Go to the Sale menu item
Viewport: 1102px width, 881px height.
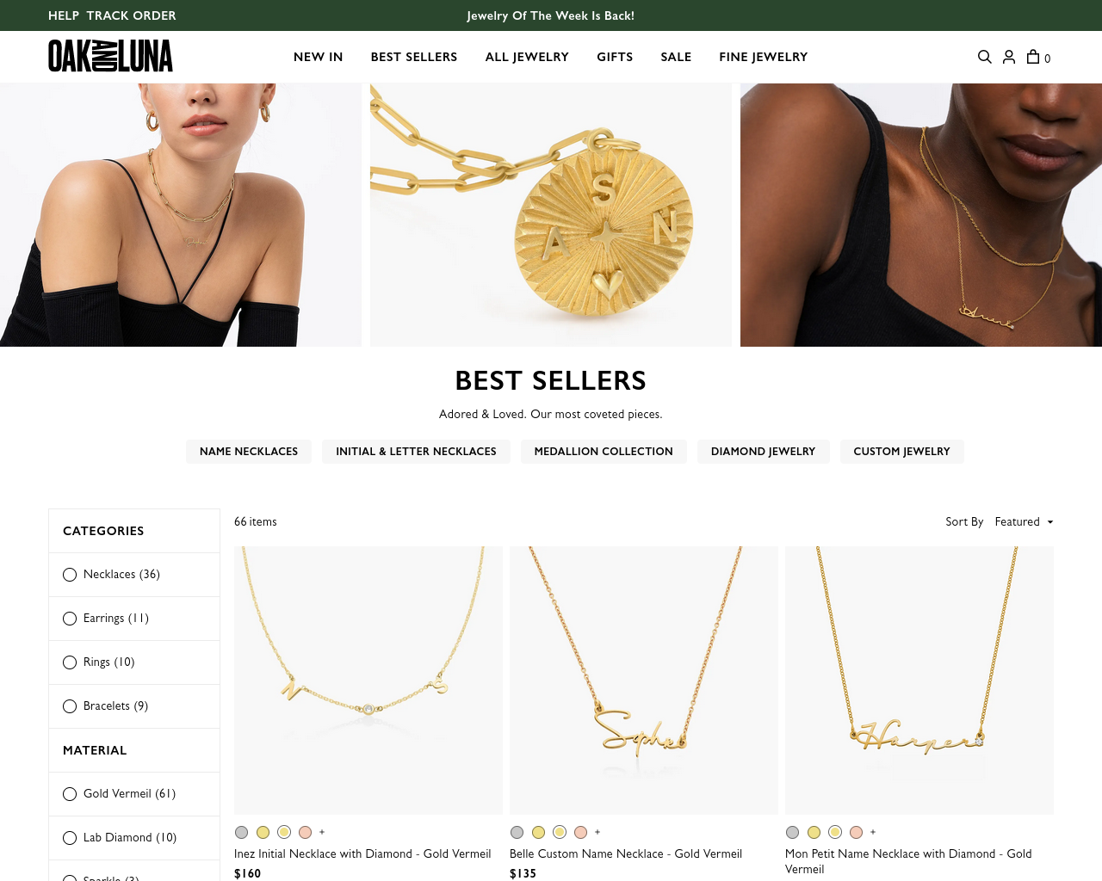pos(676,57)
